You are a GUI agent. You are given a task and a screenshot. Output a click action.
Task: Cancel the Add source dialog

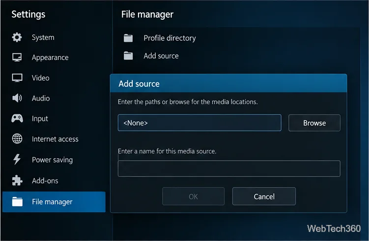(264, 196)
